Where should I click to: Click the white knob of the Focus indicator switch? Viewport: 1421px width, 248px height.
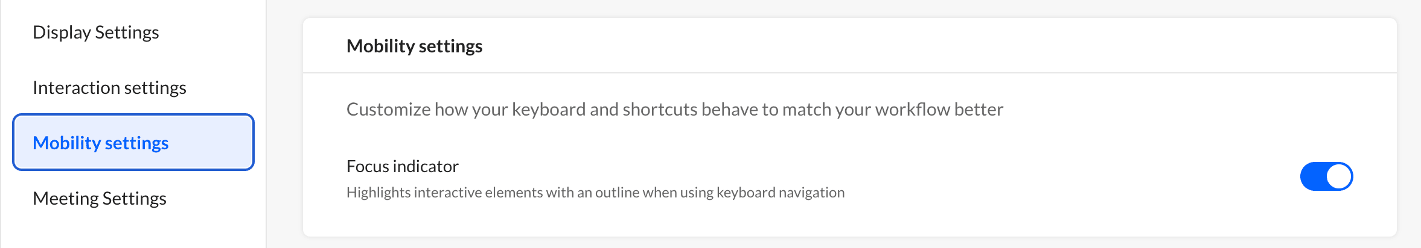tap(1339, 176)
